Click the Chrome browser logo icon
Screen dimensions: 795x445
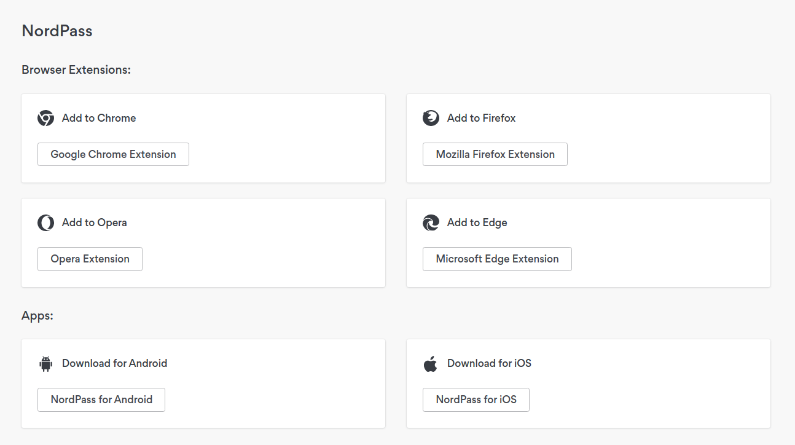tap(45, 118)
